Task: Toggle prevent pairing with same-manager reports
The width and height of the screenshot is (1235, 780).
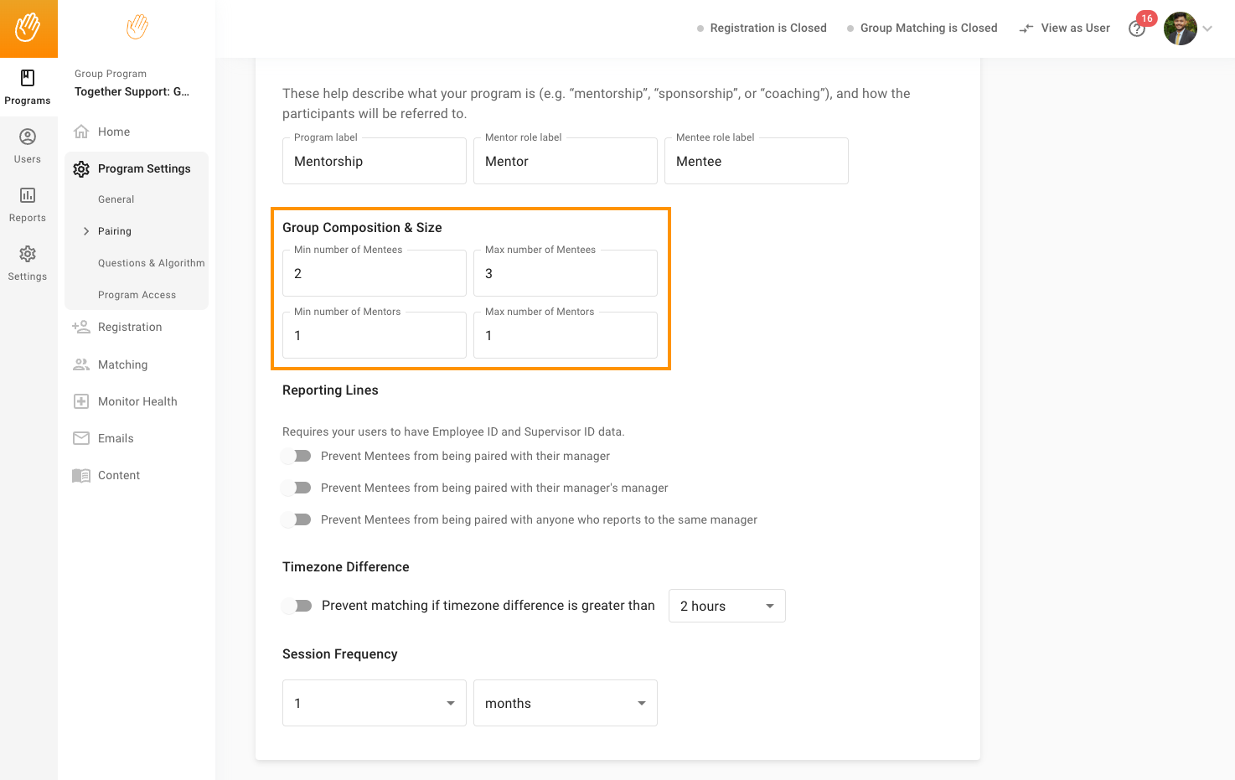Action: [297, 519]
